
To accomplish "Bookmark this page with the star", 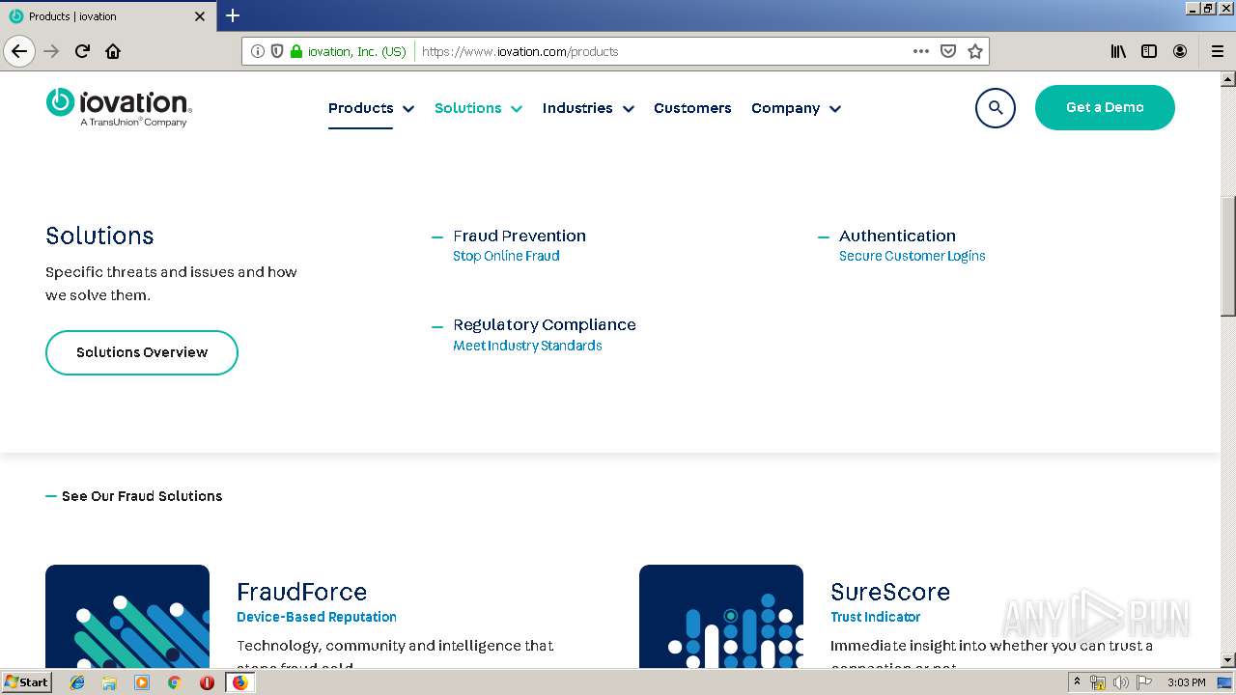I will pos(975,51).
